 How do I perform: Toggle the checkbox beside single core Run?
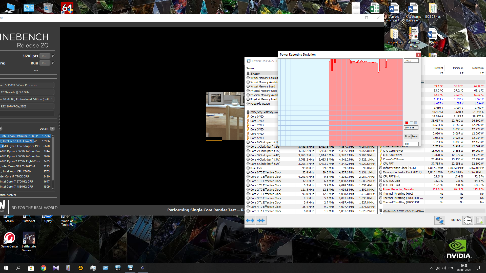(x=53, y=63)
